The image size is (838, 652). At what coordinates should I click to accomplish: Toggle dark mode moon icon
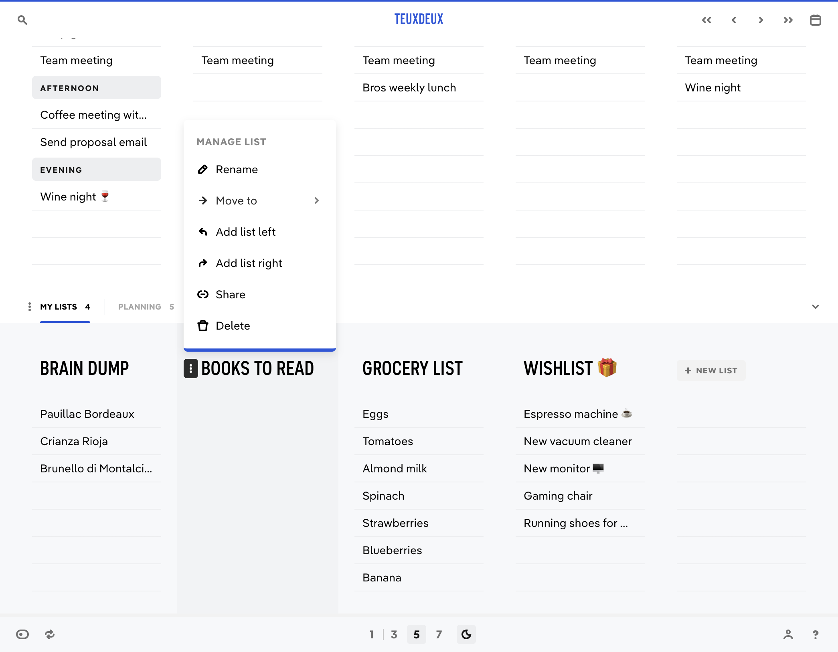point(466,634)
